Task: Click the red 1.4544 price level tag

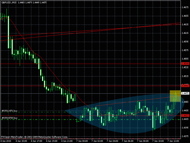Action: tap(185, 64)
